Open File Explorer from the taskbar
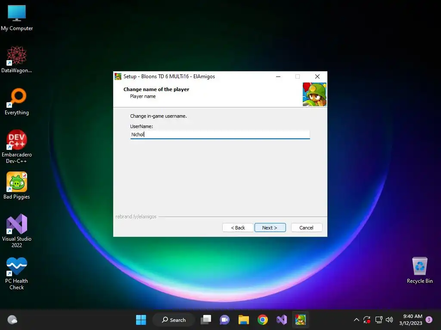 point(244,320)
